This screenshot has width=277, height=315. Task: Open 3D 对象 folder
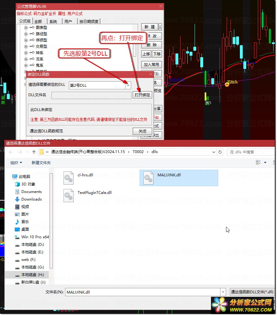point(25,184)
